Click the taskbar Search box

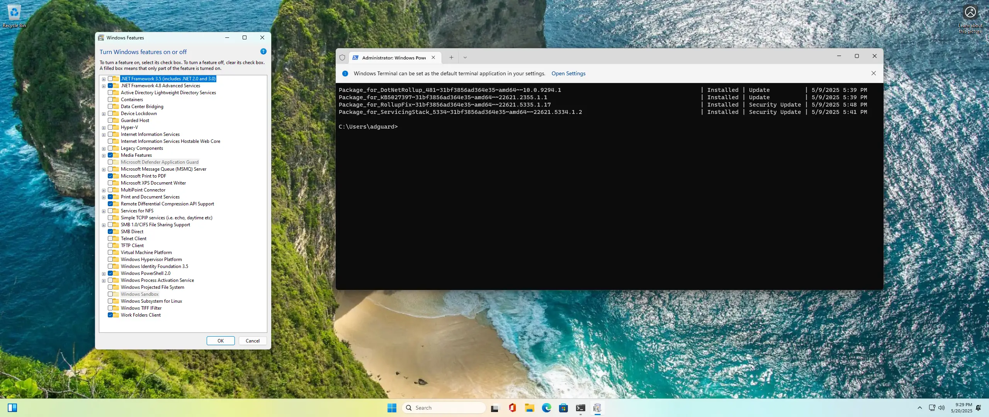pyautogui.click(x=444, y=408)
